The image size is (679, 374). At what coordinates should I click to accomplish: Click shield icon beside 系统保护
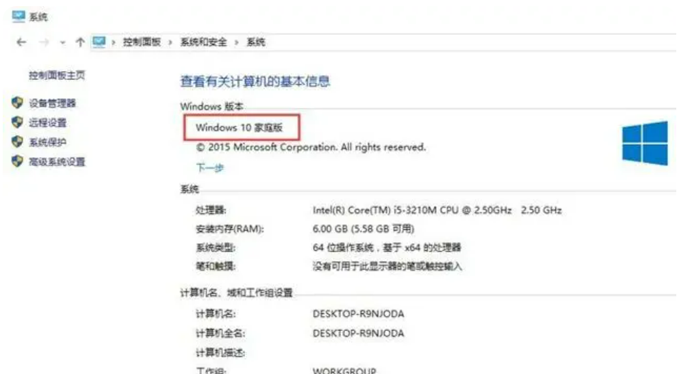[17, 142]
